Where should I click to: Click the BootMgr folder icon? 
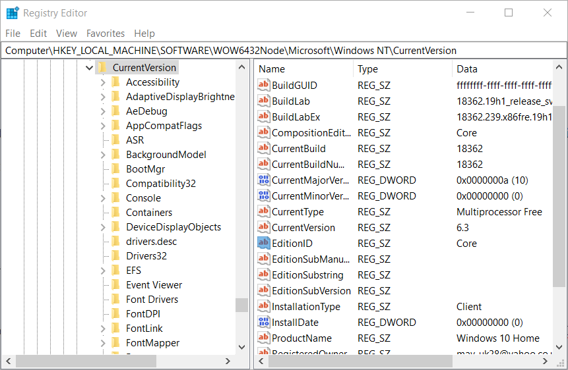[x=116, y=169]
